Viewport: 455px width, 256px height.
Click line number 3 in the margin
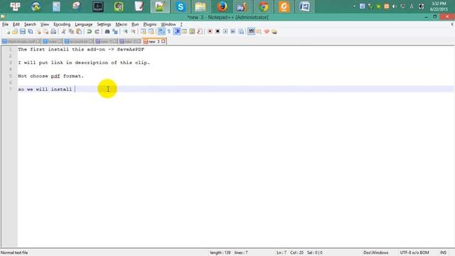click(11, 63)
